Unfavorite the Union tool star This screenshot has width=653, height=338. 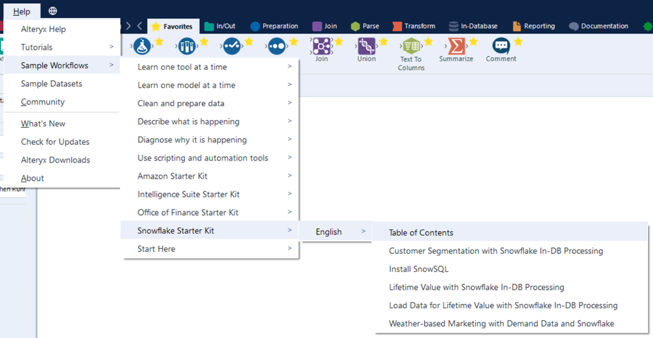pyautogui.click(x=384, y=42)
